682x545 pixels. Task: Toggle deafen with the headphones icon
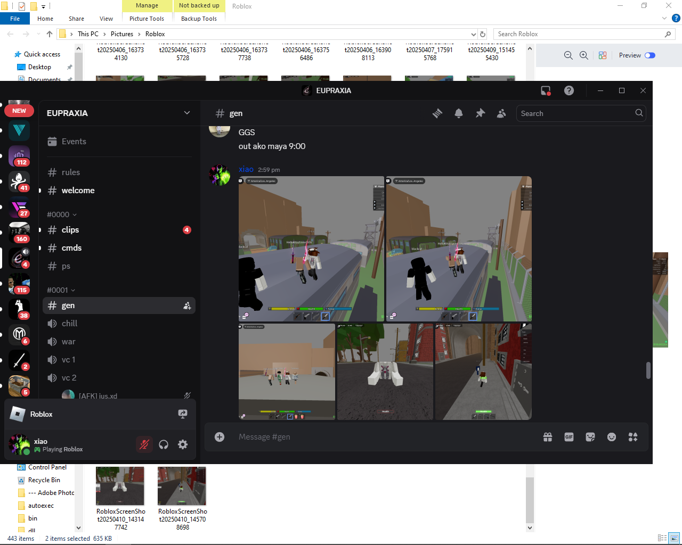(164, 444)
